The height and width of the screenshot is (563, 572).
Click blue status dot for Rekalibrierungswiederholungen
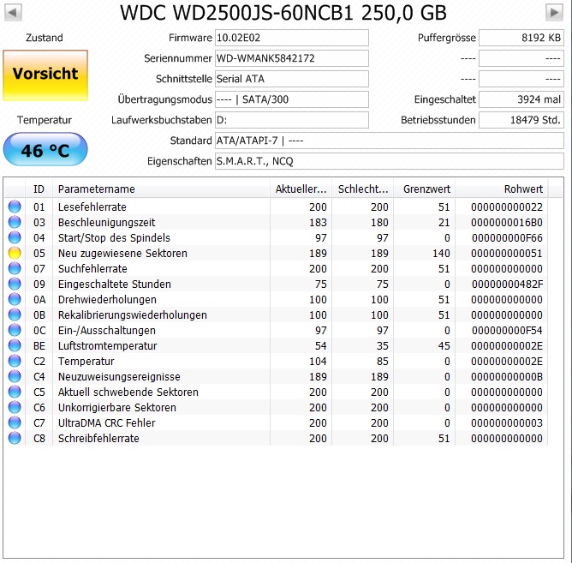pyautogui.click(x=15, y=314)
